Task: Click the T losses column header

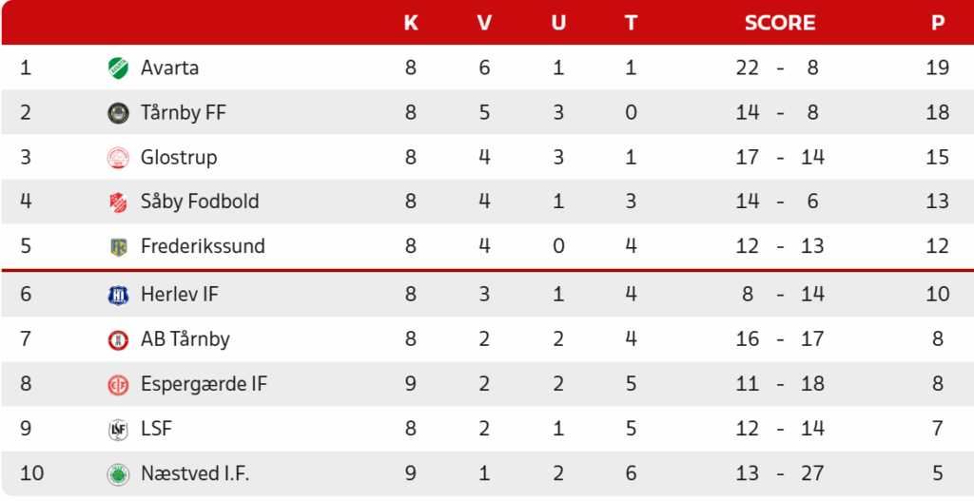Action: click(x=631, y=23)
